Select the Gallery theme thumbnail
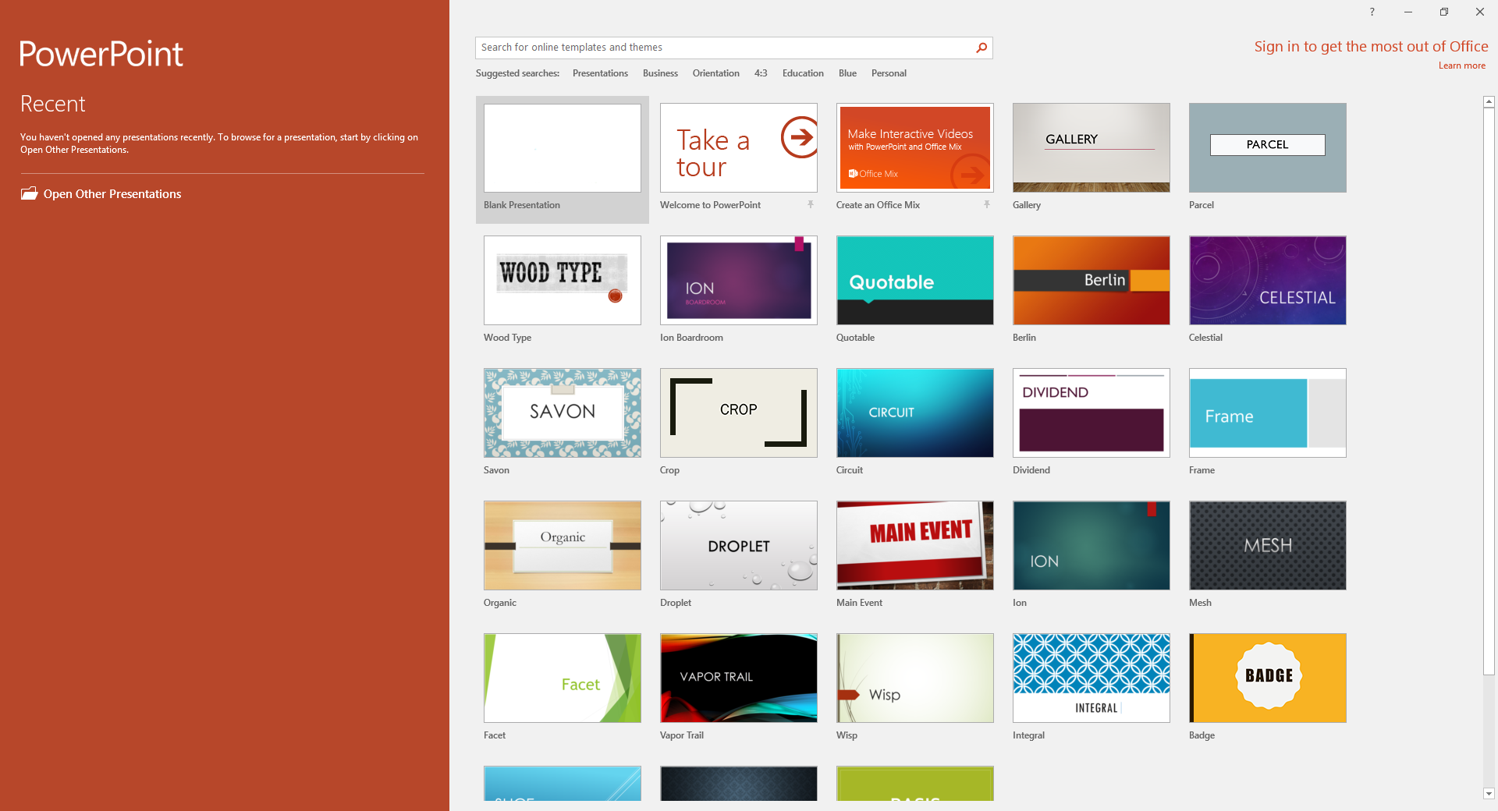 pos(1092,148)
